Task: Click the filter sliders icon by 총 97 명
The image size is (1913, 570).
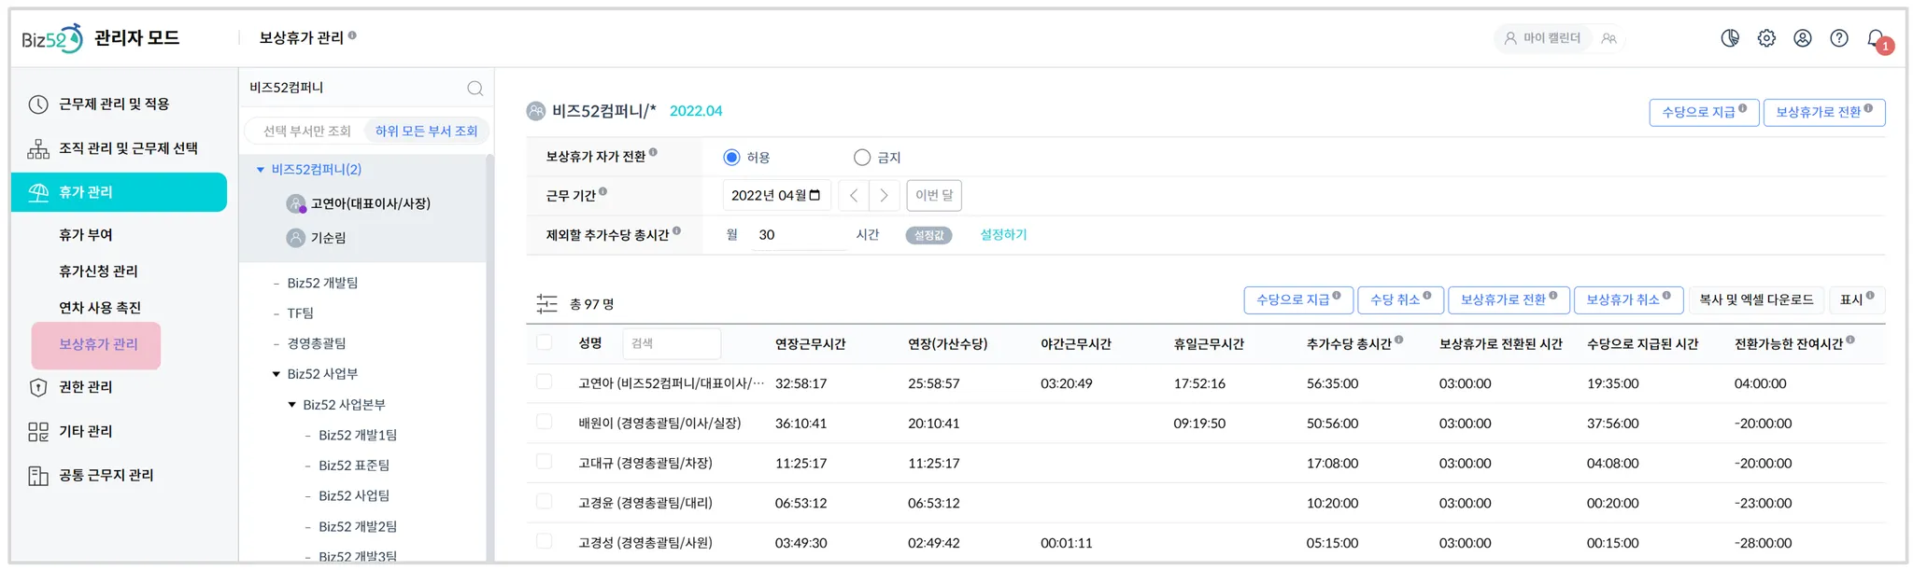Action: tap(546, 303)
